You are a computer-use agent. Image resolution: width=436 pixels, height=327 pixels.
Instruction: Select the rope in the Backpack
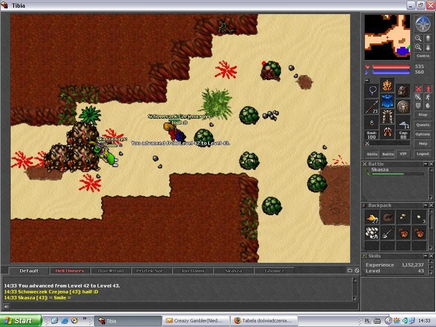pos(387,218)
